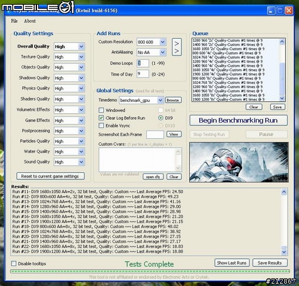Select Run #11 result line 24.50 FPS

click(97, 192)
